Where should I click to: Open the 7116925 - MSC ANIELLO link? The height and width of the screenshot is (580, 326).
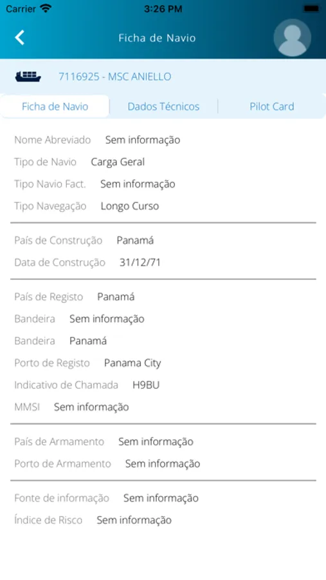[x=115, y=77]
